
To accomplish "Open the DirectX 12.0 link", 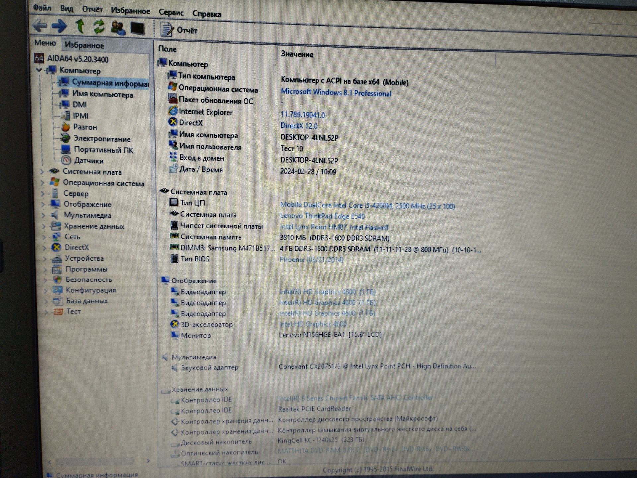I will click(299, 126).
